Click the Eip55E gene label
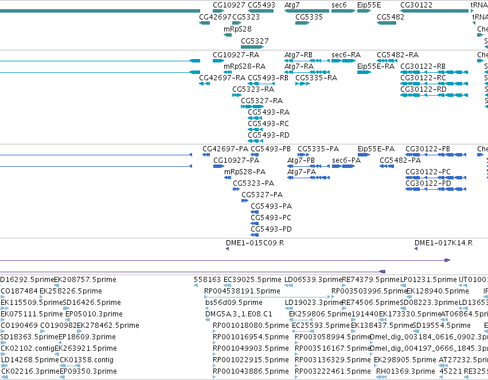The width and height of the screenshot is (488, 380). 369,5
